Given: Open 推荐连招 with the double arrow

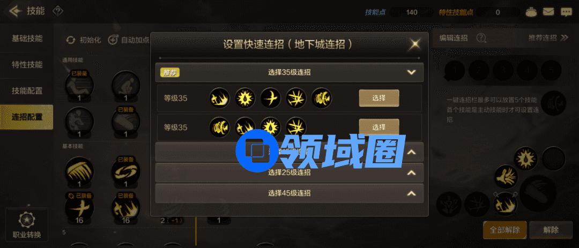Looking at the screenshot, I should pyautogui.click(x=548, y=37).
